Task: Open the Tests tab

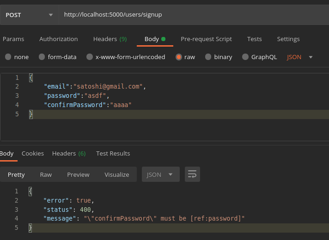Action: [x=254, y=39]
